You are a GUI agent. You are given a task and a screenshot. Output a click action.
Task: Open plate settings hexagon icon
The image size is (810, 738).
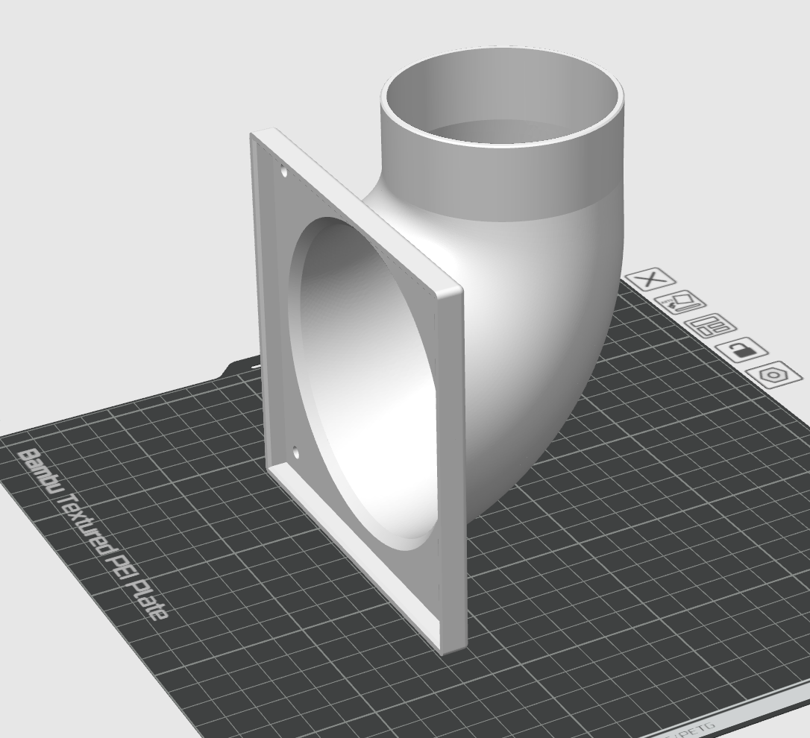tap(775, 374)
